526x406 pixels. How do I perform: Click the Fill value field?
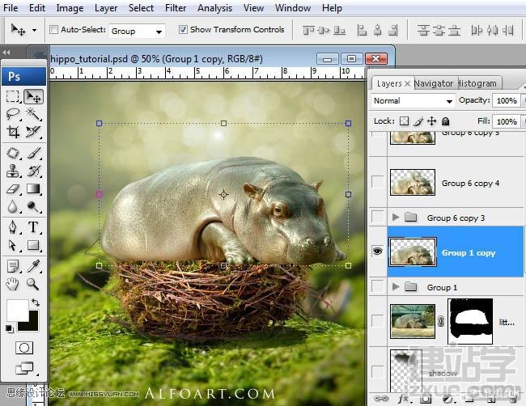[507, 121]
